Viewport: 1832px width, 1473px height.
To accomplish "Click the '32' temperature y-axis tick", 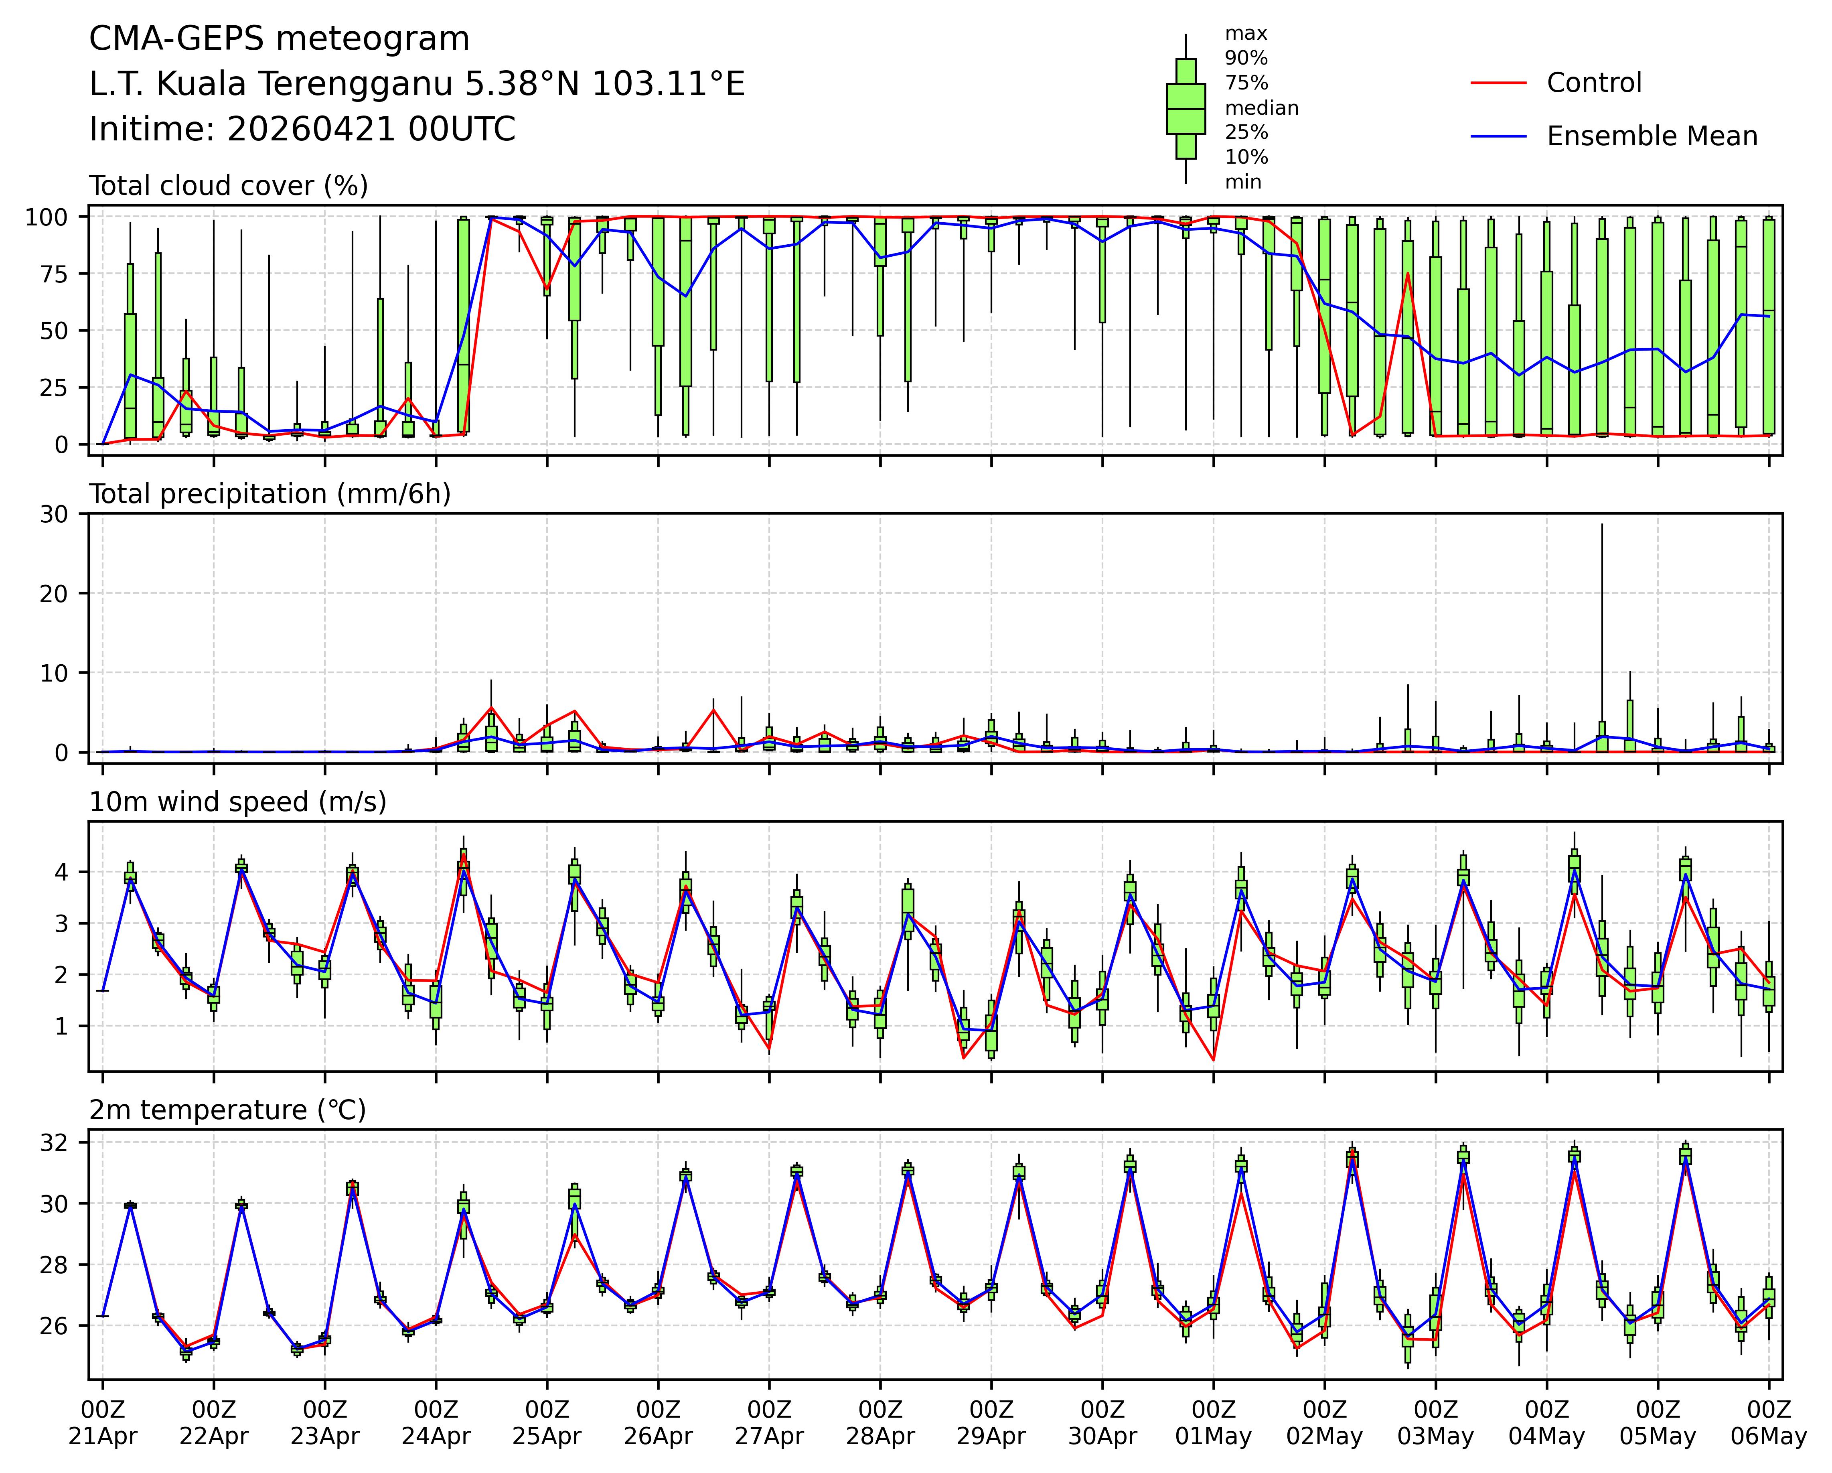I will (x=53, y=1142).
